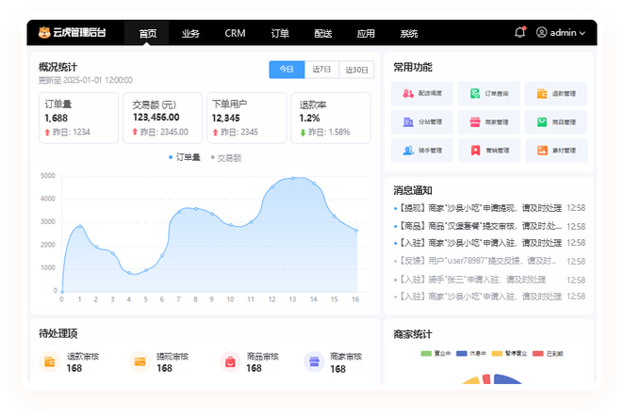Click the 退款率 1.2% stat card
This screenshot has height=418, width=624.
[331, 118]
